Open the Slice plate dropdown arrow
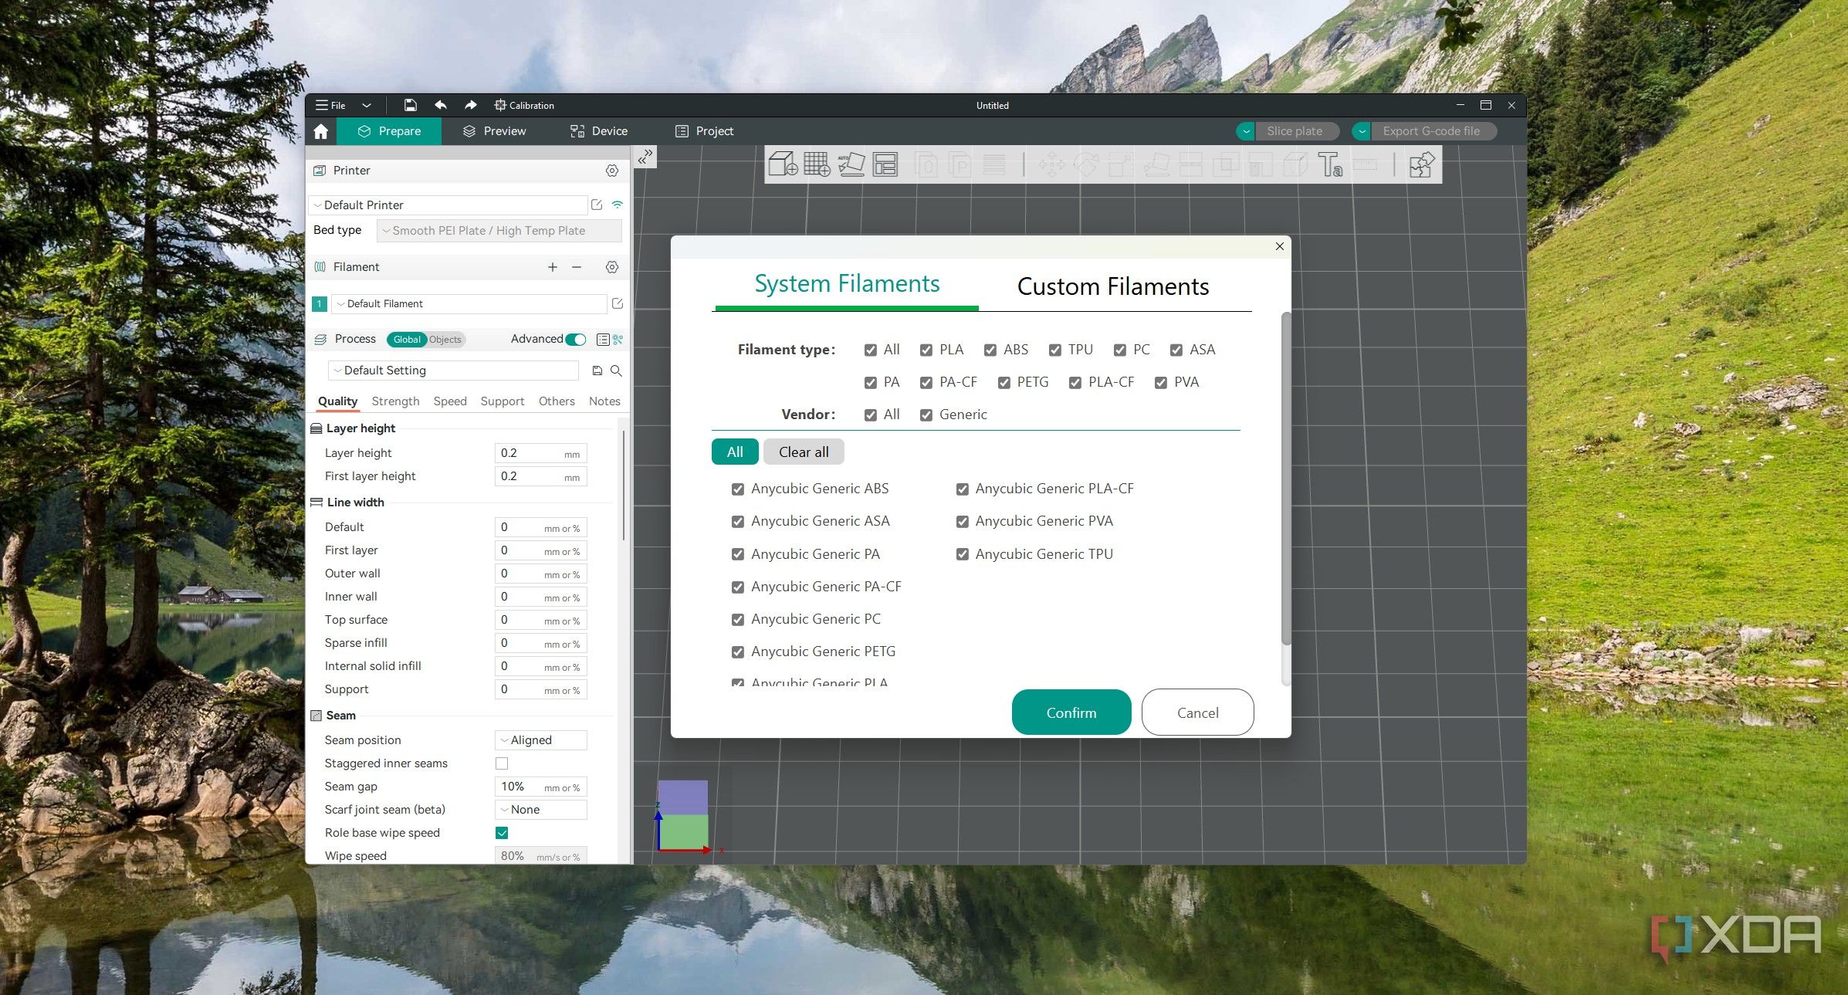Image resolution: width=1848 pixels, height=995 pixels. [1246, 131]
